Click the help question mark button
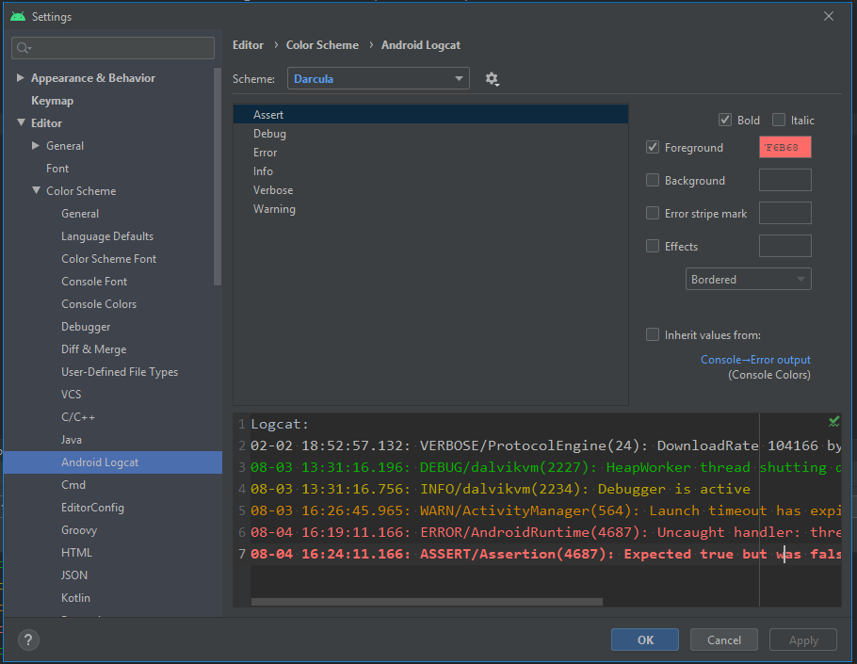 pos(28,640)
